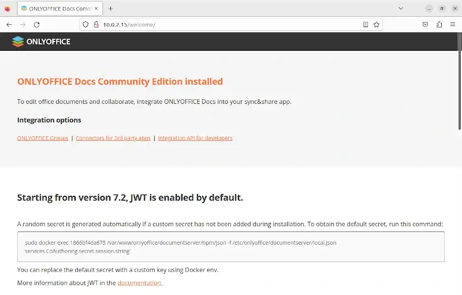Toggle reader view icon in address bar

(x=366, y=25)
